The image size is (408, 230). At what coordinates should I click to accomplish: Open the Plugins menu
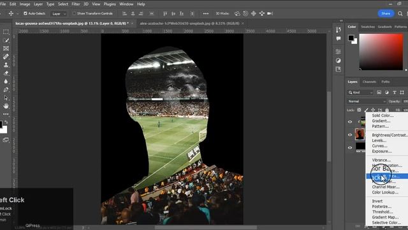pyautogui.click(x=110, y=4)
